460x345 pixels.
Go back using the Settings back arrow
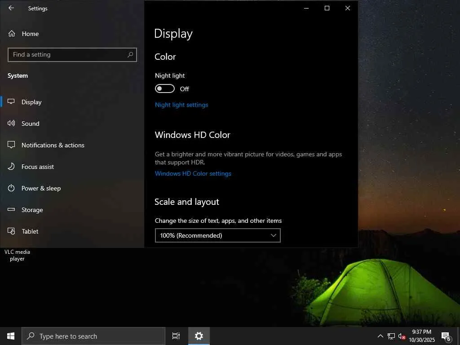pyautogui.click(x=11, y=8)
